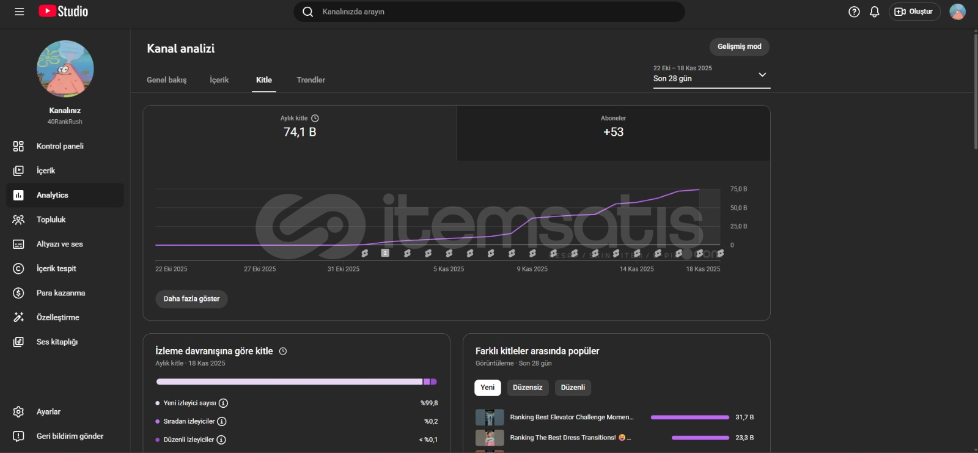
Task: Click info icon next to Yeni izleyici sayısı
Action: tap(224, 403)
